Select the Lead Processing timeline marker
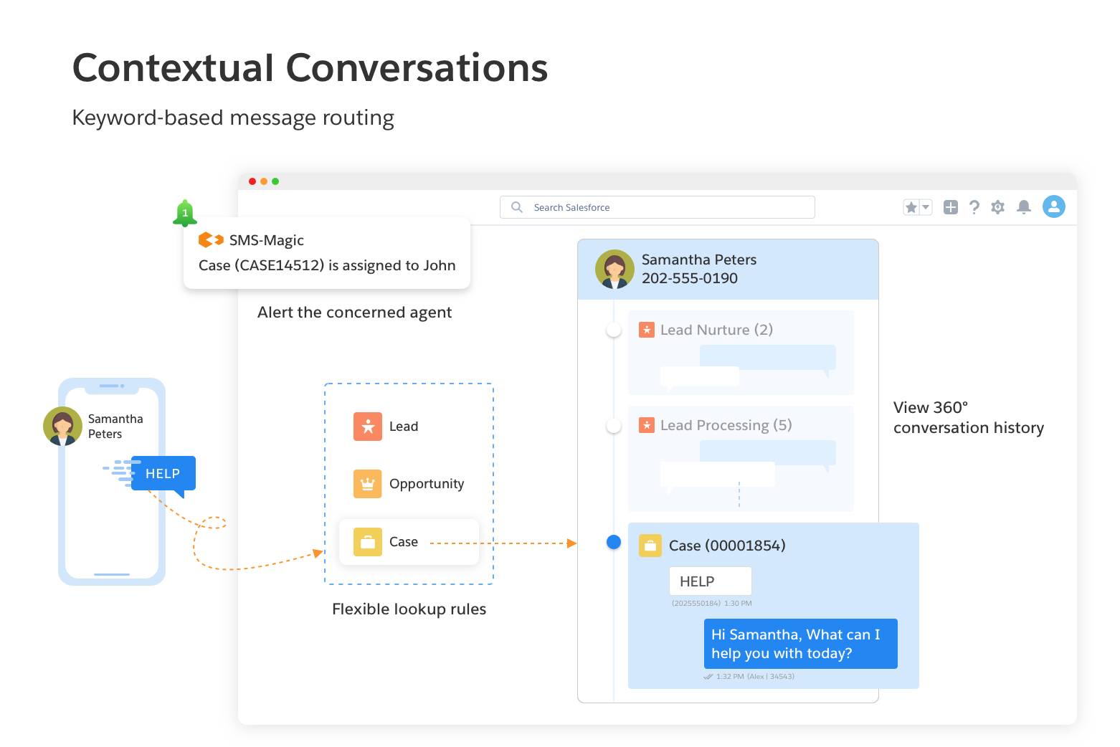 [614, 425]
